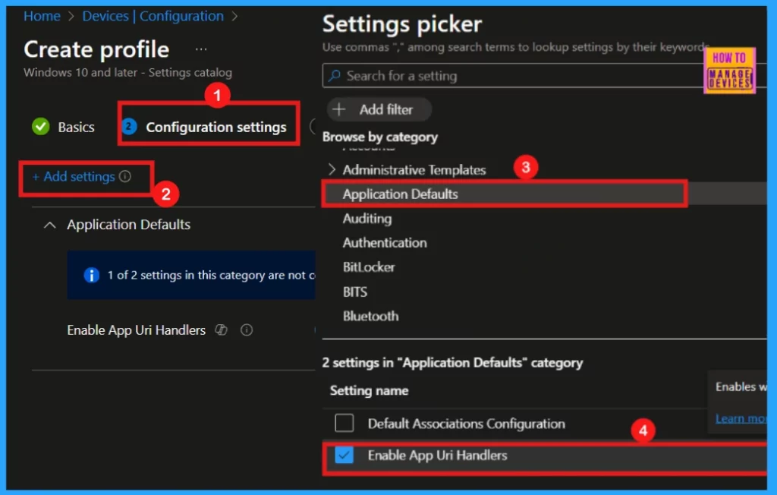Click the copilot icon next to Enable App Uri Handlers
Viewport: 777px width, 495px height.
[221, 329]
